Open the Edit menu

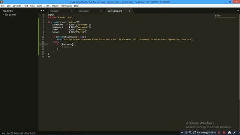9,6
